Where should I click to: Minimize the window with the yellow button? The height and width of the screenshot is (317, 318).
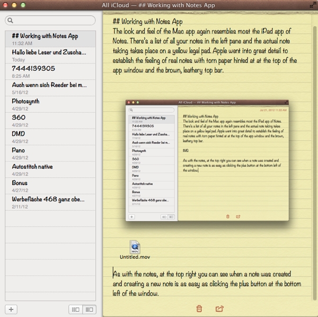[14, 5]
